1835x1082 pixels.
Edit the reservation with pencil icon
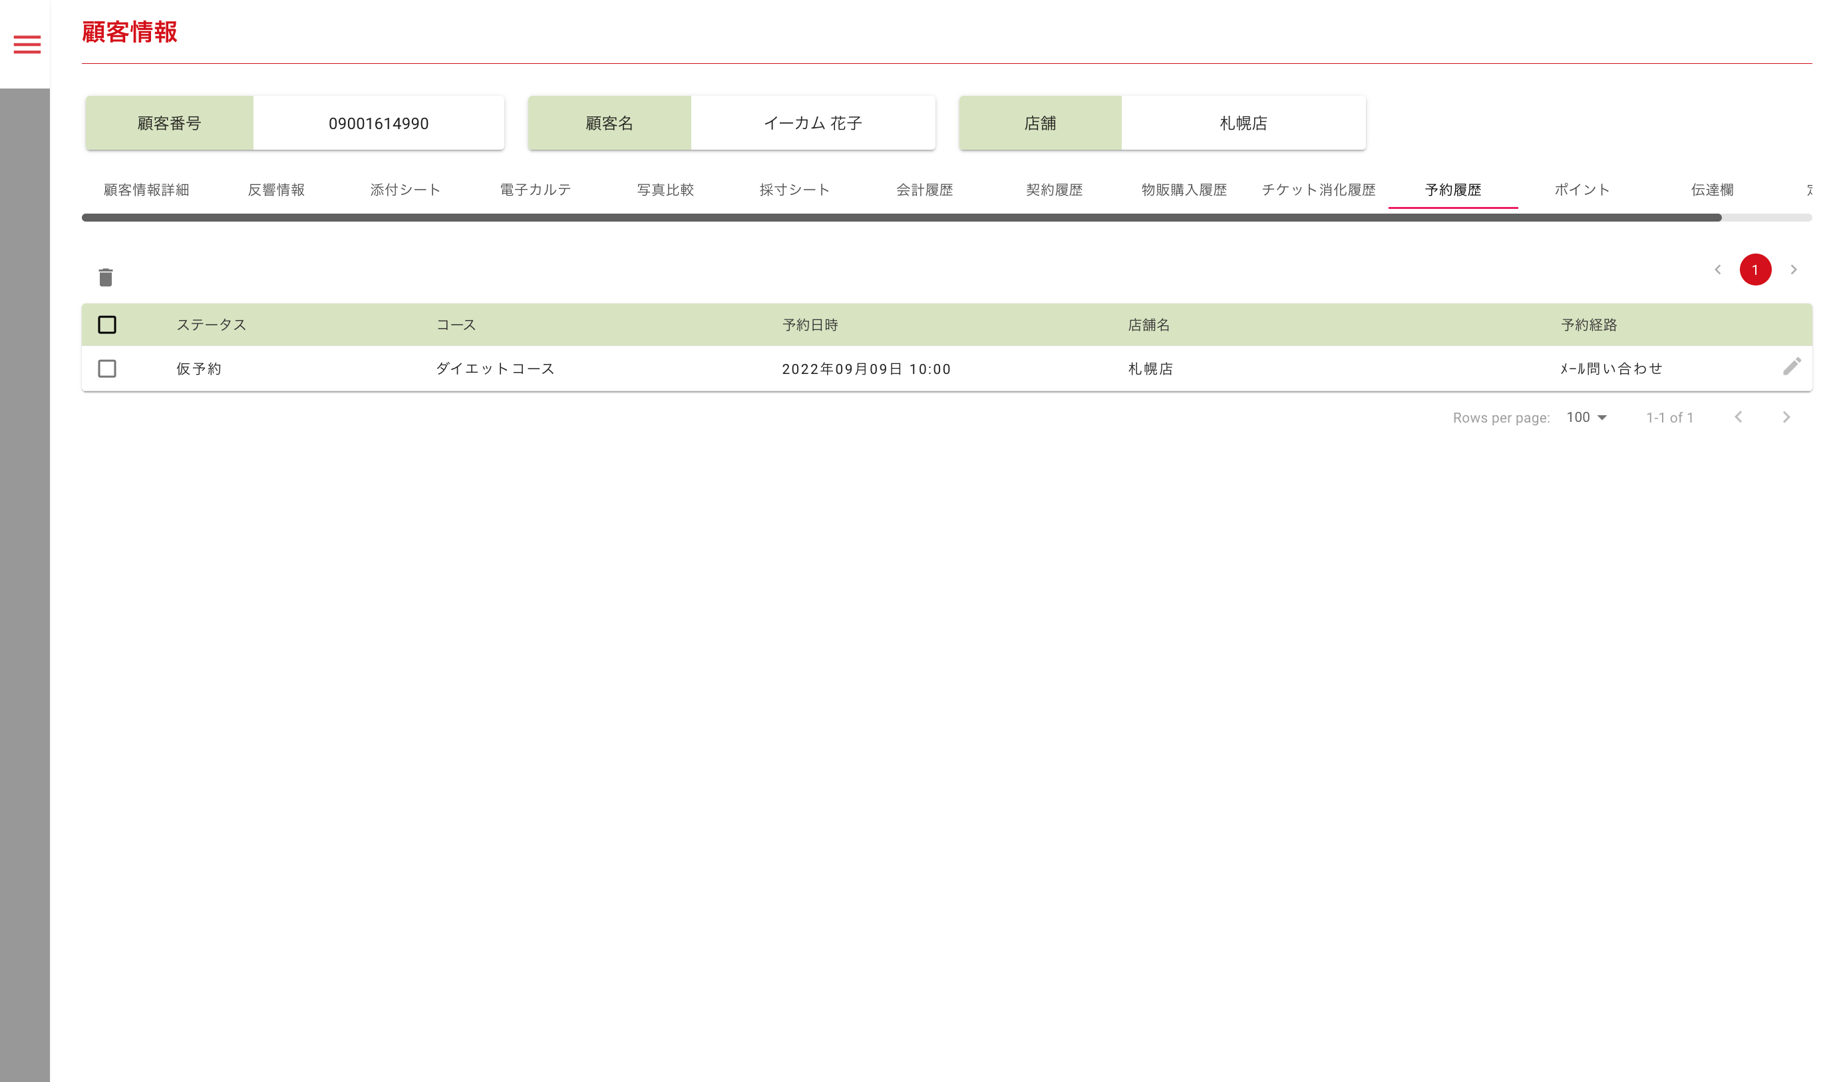[x=1791, y=367]
